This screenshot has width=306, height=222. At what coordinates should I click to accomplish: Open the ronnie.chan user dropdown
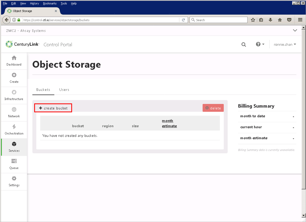tap(285, 44)
